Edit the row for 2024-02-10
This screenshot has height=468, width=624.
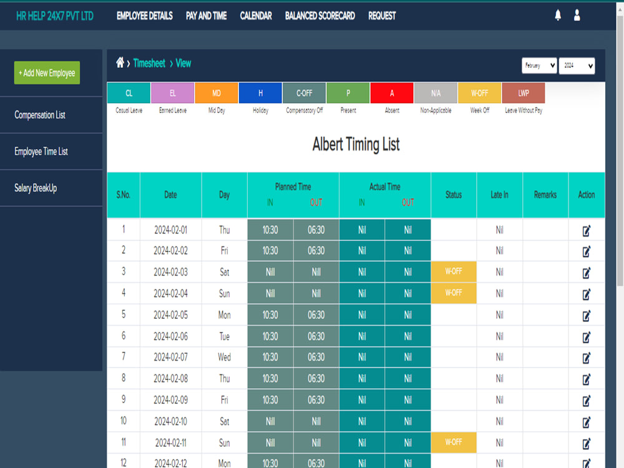coord(586,422)
